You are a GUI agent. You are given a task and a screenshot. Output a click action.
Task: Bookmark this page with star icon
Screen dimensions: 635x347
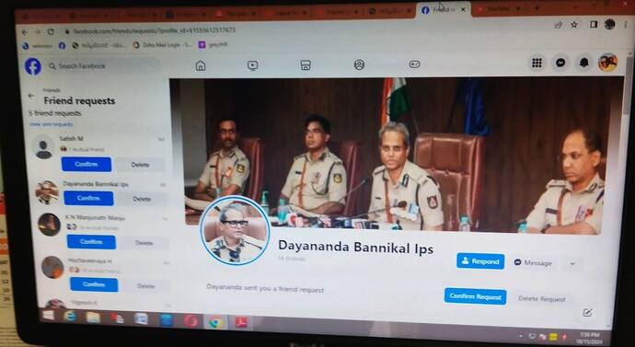(574, 25)
